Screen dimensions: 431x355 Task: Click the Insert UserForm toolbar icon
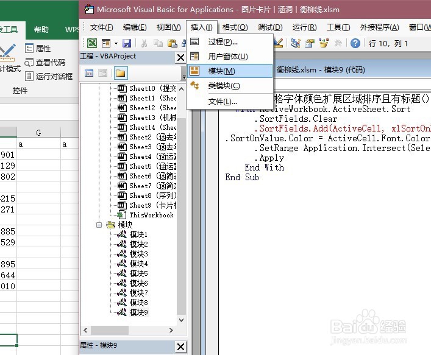[x=106, y=43]
